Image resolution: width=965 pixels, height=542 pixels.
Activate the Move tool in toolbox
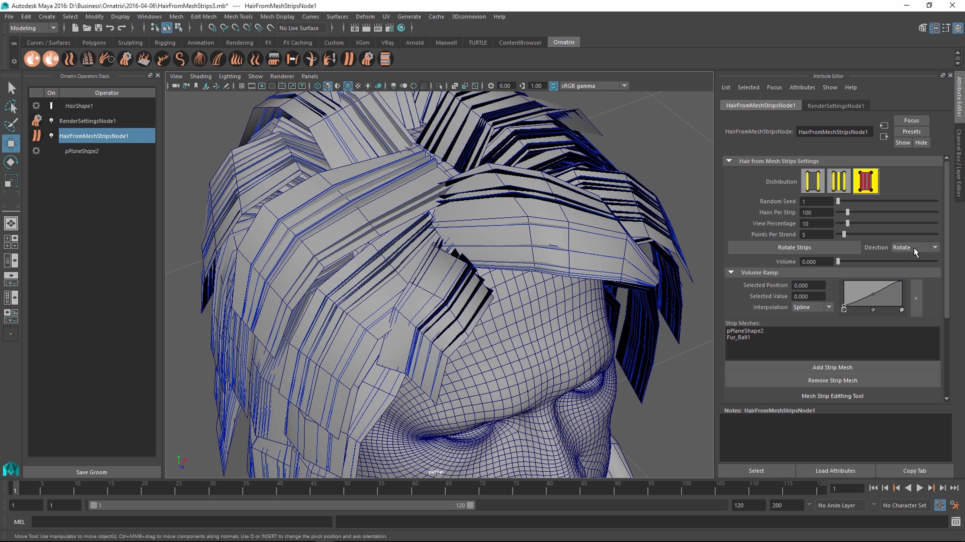[x=11, y=143]
